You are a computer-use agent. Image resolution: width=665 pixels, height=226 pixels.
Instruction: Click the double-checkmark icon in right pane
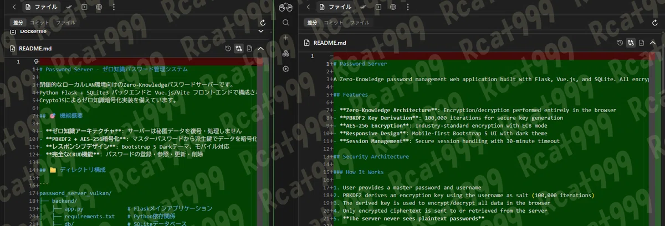point(364,7)
